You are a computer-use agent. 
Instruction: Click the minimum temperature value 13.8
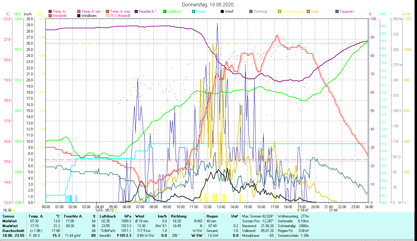(57, 221)
